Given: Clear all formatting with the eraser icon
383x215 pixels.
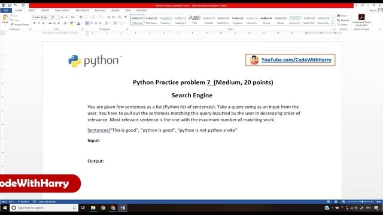Looking at the screenshot, I should [x=81, y=17].
